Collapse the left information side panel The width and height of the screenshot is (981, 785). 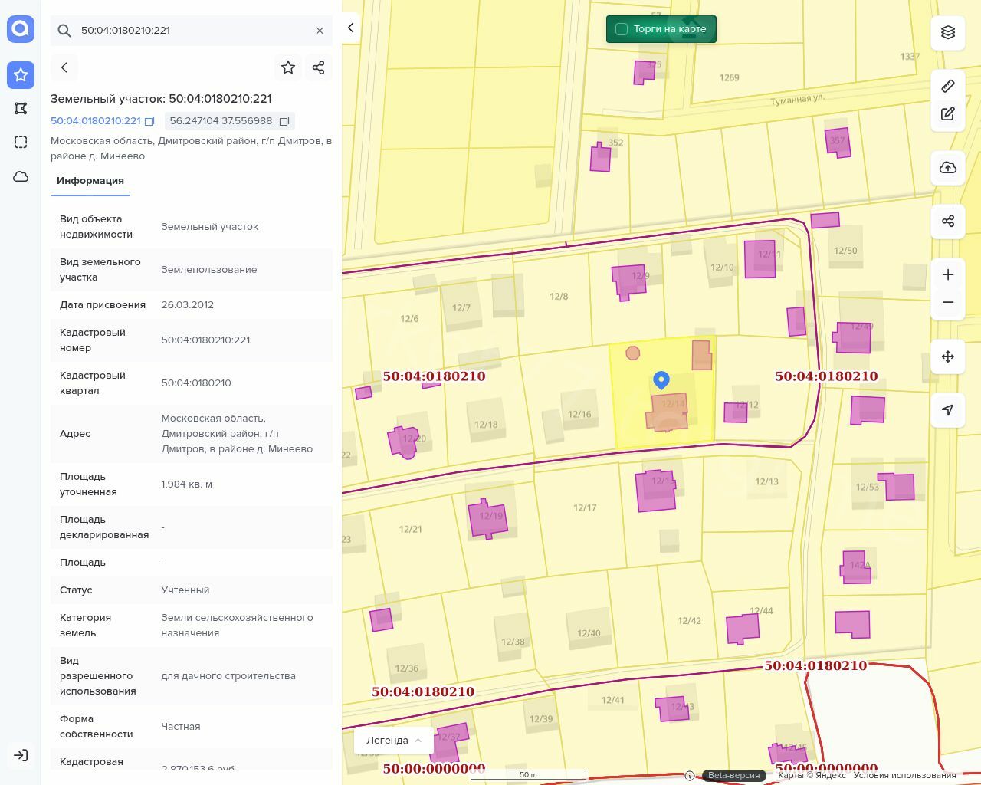coord(351,28)
